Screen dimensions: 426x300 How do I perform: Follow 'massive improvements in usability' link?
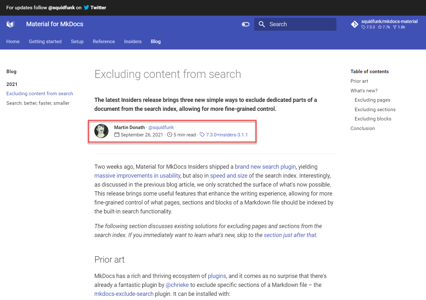coord(137,176)
